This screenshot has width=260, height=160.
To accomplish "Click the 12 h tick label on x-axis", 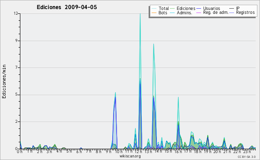I will tap(137, 151).
